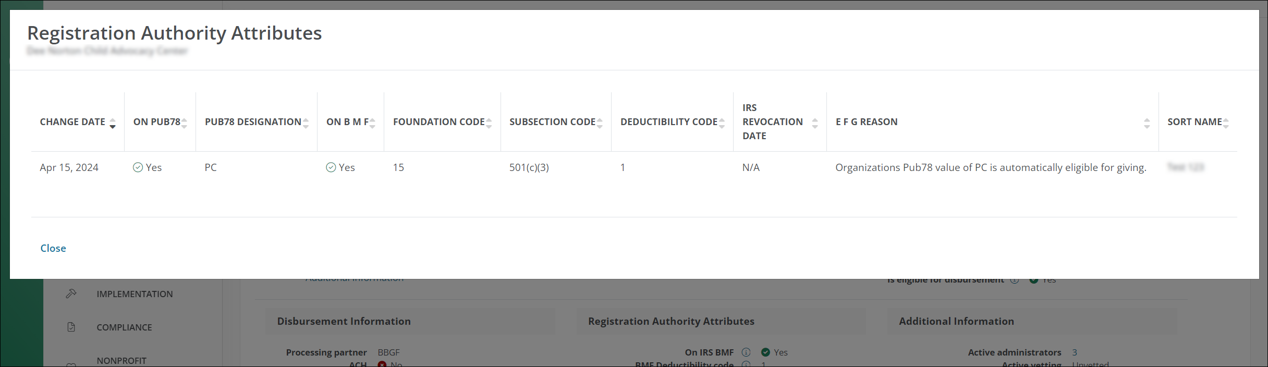Click the E F G Reason cell text
This screenshot has height=367, width=1268.
pos(991,167)
